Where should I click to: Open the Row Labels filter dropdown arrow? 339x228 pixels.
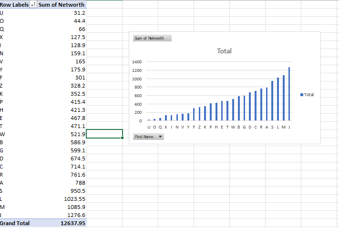pos(32,5)
